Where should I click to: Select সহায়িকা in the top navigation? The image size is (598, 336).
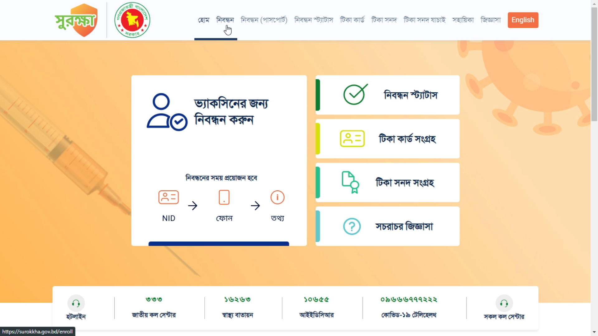click(x=463, y=20)
